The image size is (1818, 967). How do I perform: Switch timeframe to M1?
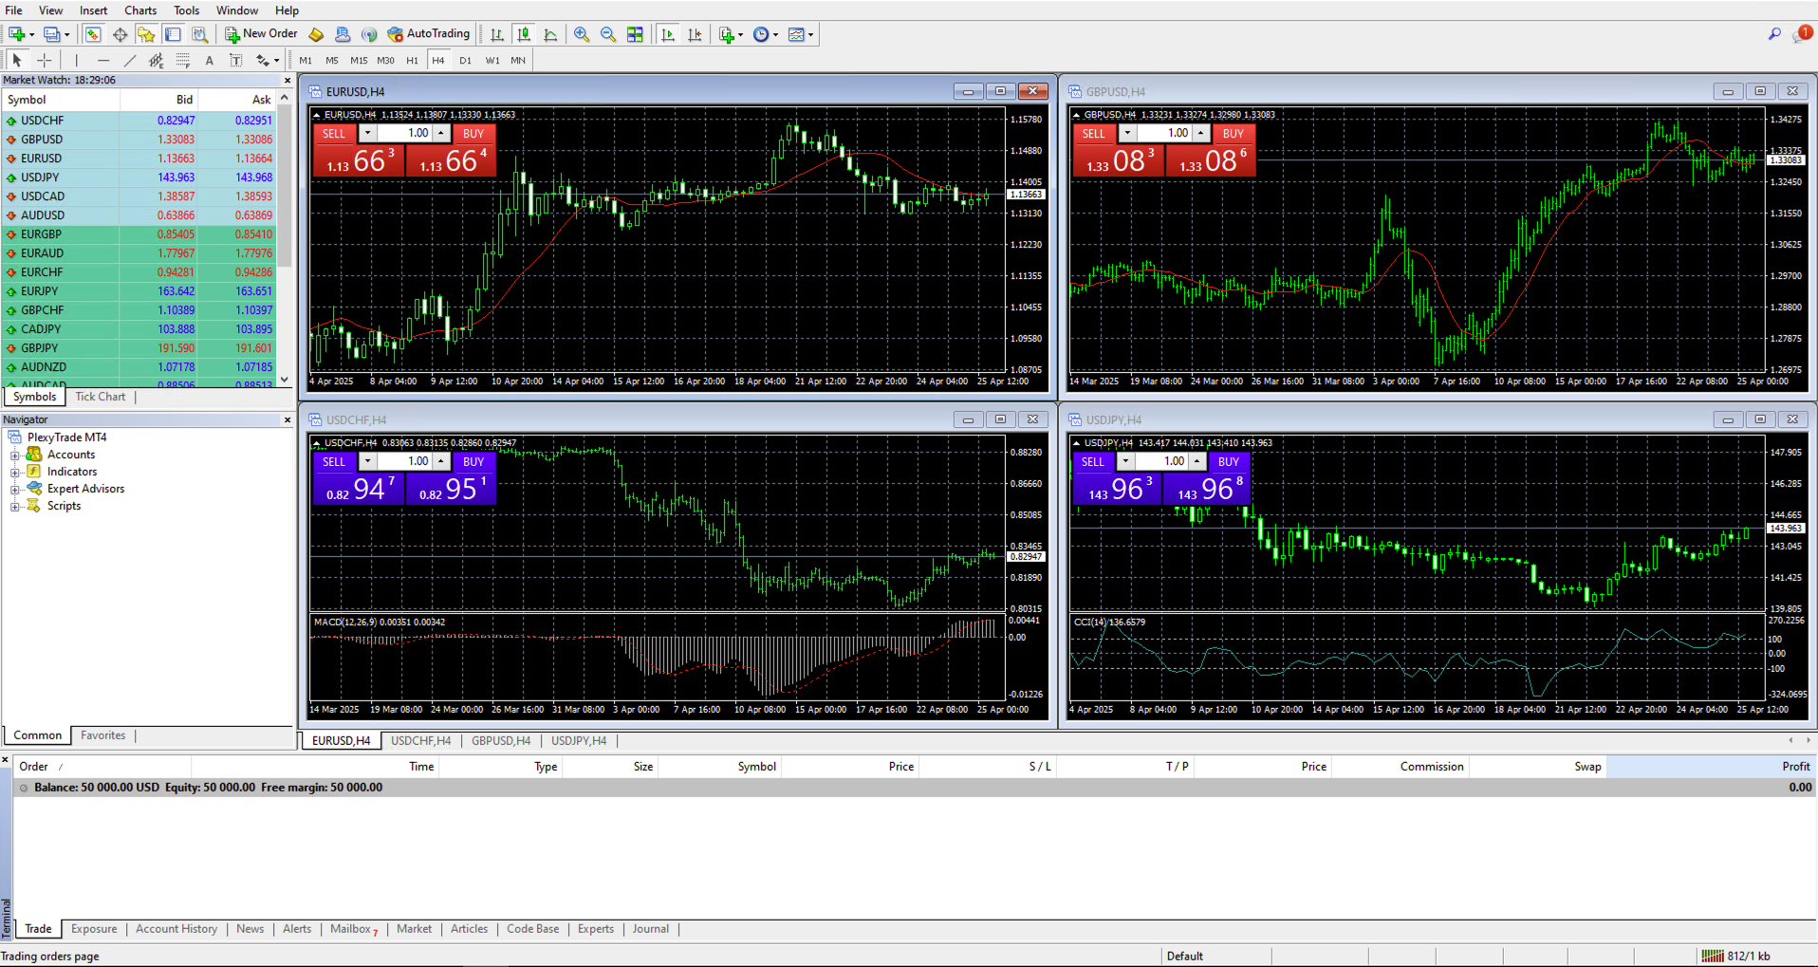[x=306, y=60]
